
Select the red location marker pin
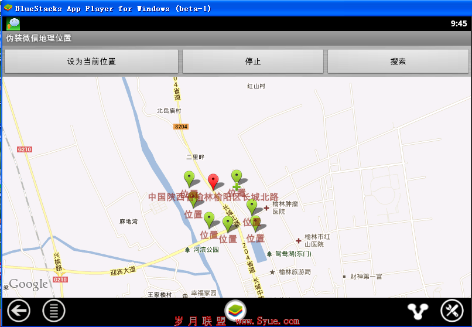pos(213,182)
